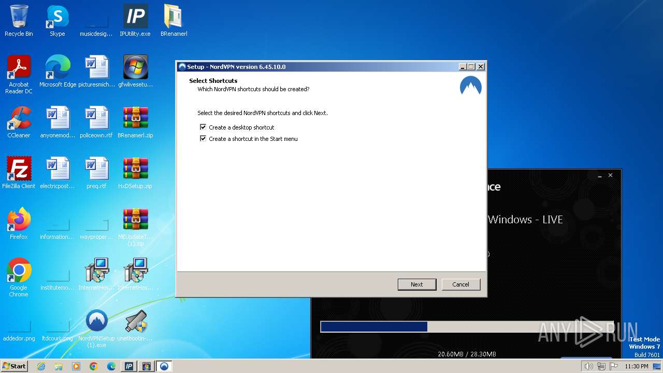Image resolution: width=663 pixels, height=373 pixels.
Task: Select the gfwlivesetup desktop icon
Action: tap(135, 71)
